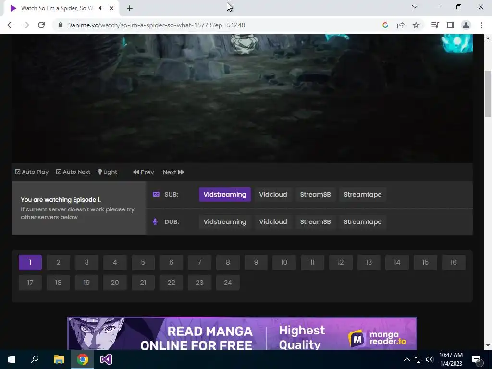
Task: Toggle the Auto Play checkbox
Action: (32, 172)
